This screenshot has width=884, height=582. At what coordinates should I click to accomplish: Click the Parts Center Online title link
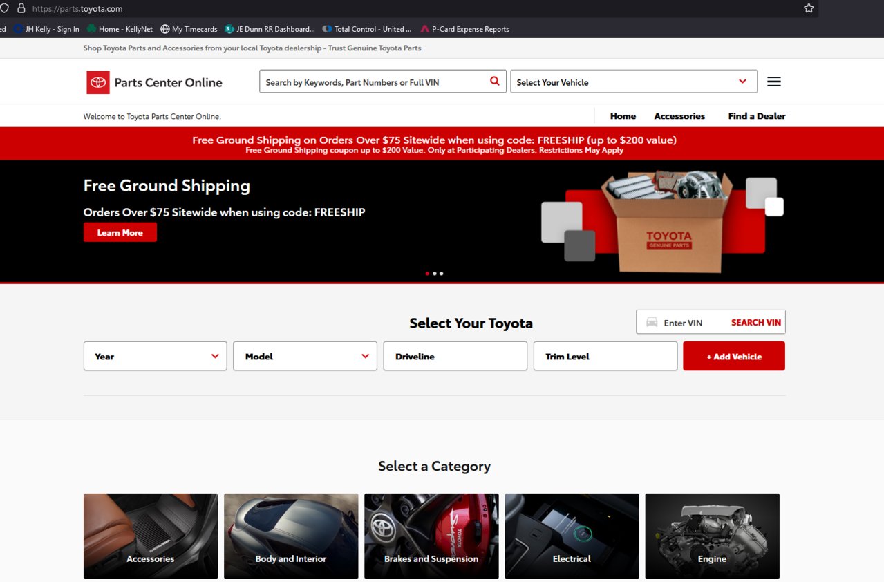point(169,82)
